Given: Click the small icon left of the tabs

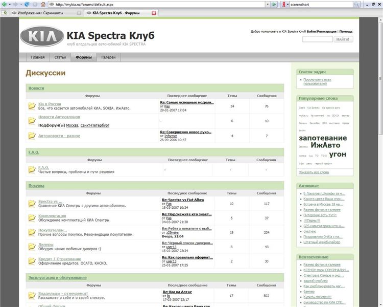Looking at the screenshot, I should (x=5, y=13).
